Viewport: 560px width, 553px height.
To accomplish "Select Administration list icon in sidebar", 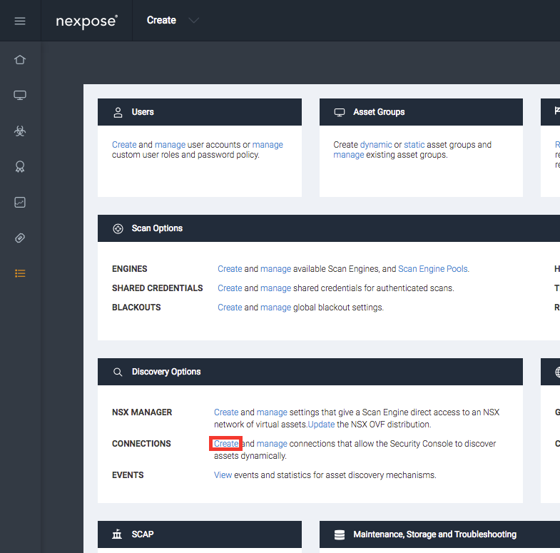I will point(20,273).
